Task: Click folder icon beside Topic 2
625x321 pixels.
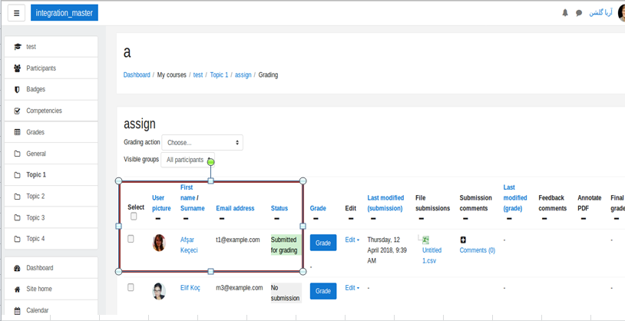Action: tap(17, 196)
